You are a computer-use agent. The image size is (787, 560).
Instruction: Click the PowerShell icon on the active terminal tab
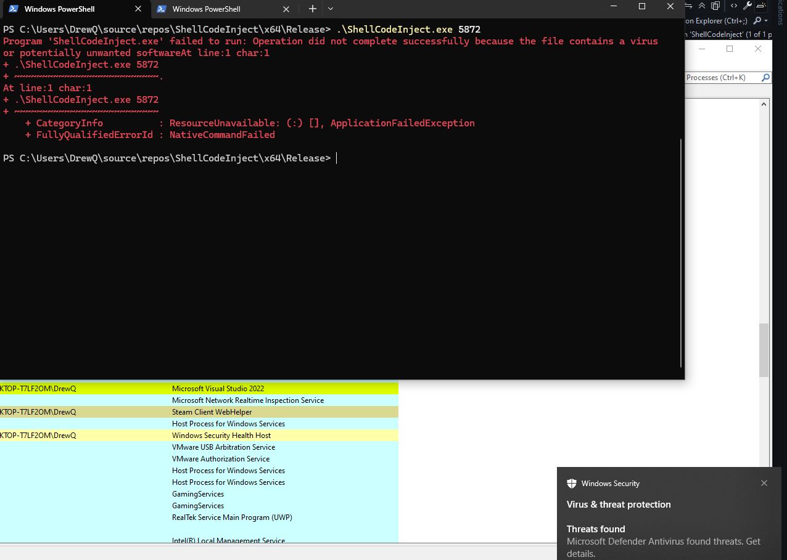pos(13,9)
